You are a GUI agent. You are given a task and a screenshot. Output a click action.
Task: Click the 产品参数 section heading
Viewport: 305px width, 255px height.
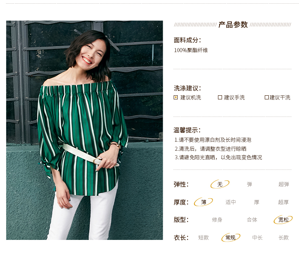(x=233, y=25)
